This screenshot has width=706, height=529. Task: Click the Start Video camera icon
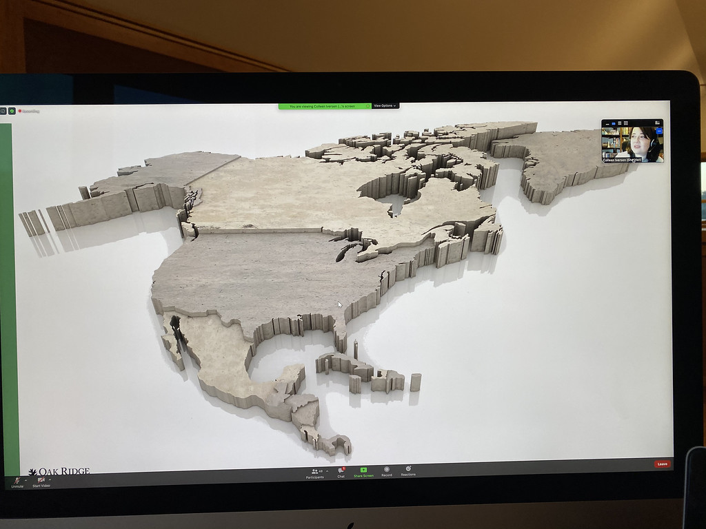[41, 480]
